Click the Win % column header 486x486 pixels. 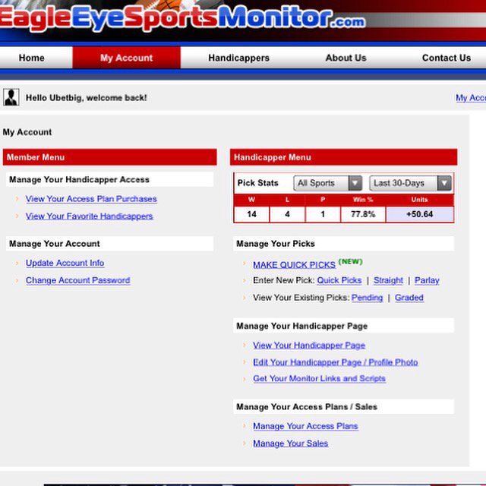click(x=363, y=200)
